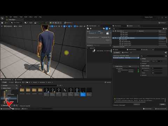This screenshot has width=168, height=126.
Task: Open the Cinematics toolbar dropdown
Action: (36, 23)
